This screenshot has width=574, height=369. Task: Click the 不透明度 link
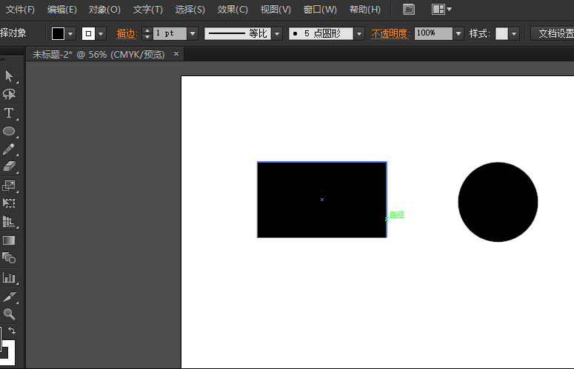[390, 34]
